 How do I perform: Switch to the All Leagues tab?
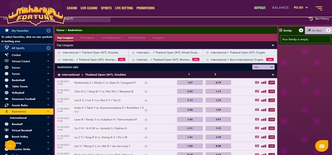(87, 38)
